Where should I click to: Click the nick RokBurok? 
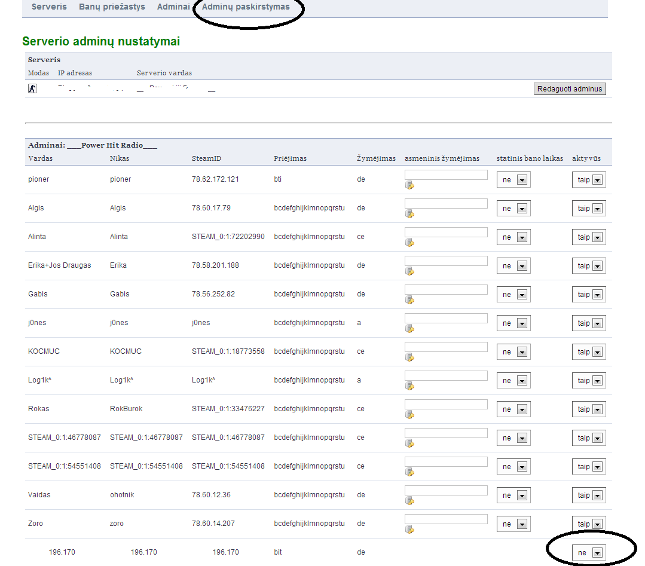click(x=126, y=409)
